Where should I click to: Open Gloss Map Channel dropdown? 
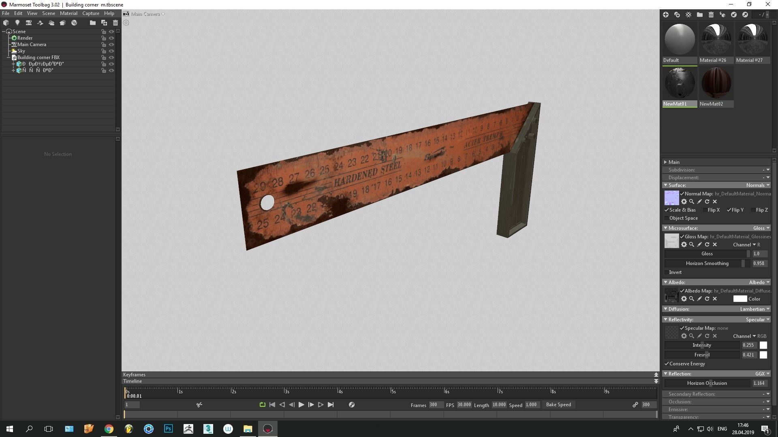746,244
